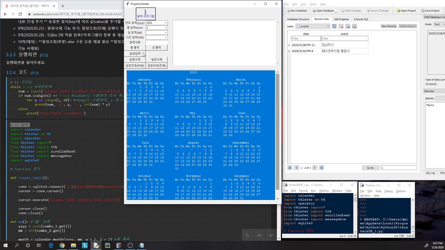Click Save Project in DB Browser

coord(430,11)
